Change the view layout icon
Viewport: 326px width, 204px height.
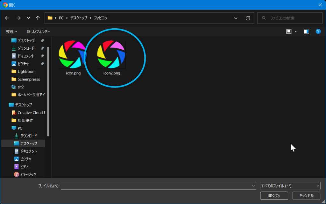[289, 32]
